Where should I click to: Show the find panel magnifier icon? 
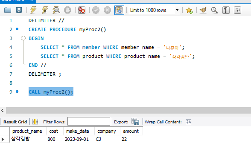[x=214, y=10]
